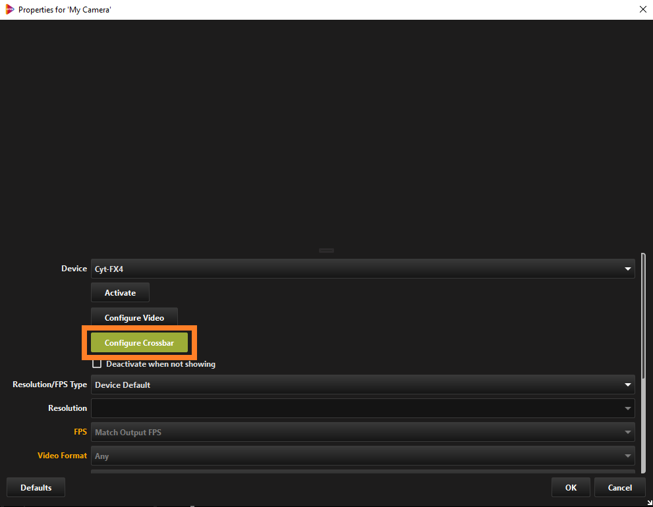Image resolution: width=653 pixels, height=507 pixels.
Task: Toggle Deactivate when not showing checkbox
Action: (x=97, y=364)
